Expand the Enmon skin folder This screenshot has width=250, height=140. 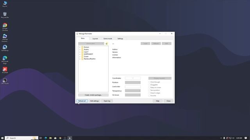[x=80, y=47]
